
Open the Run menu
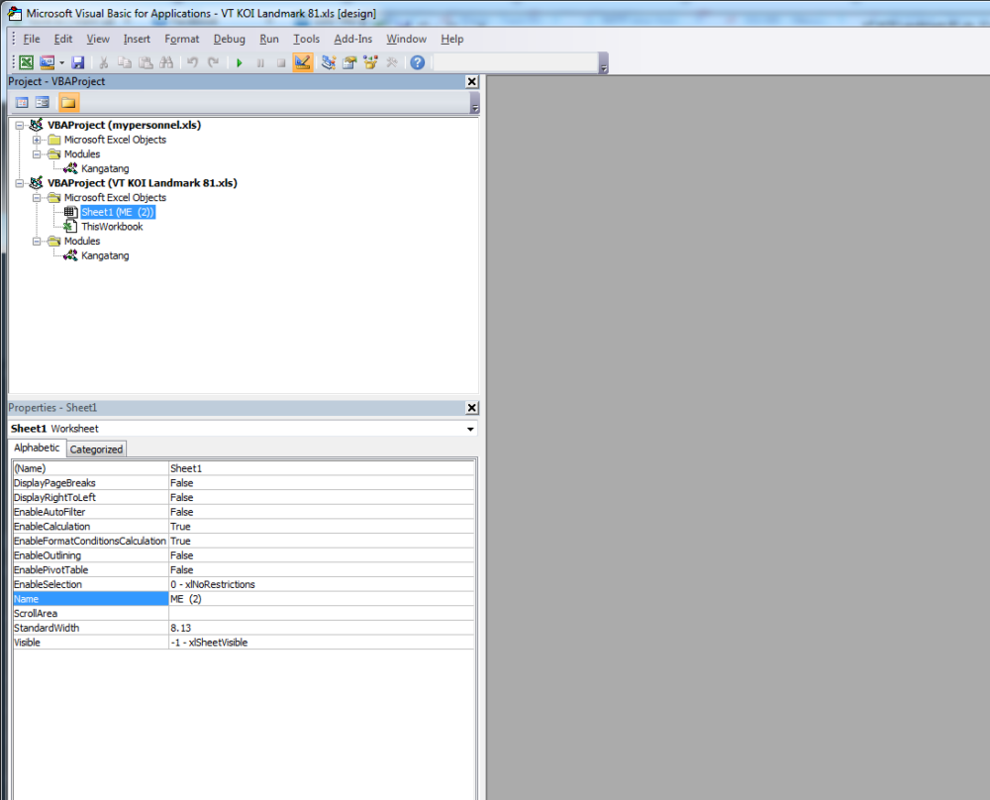tap(269, 40)
